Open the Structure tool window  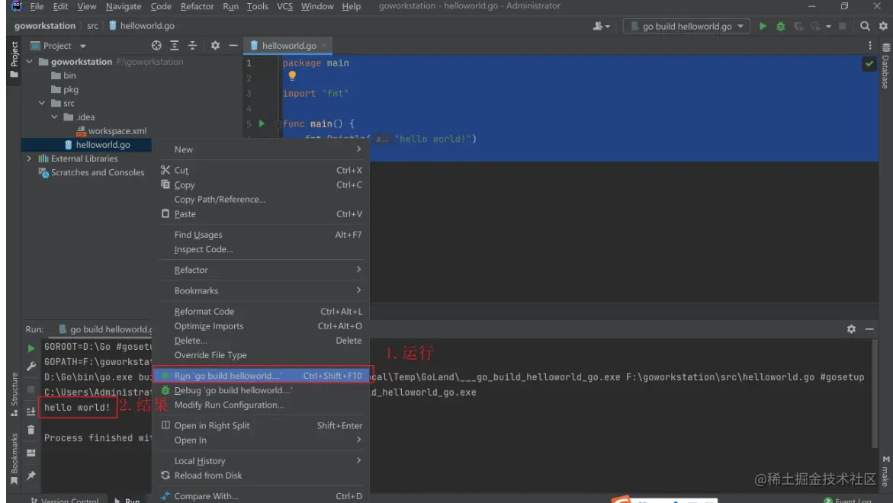point(14,394)
